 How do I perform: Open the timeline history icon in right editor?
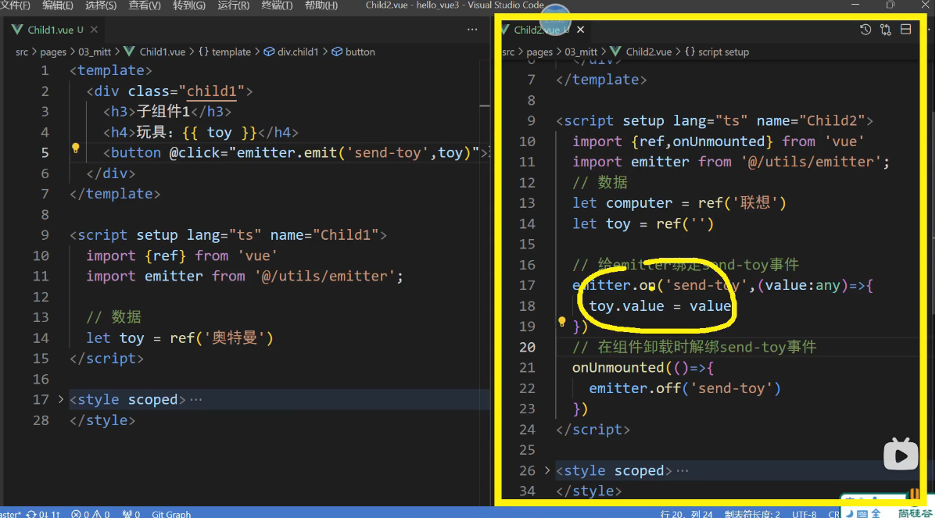click(x=866, y=30)
